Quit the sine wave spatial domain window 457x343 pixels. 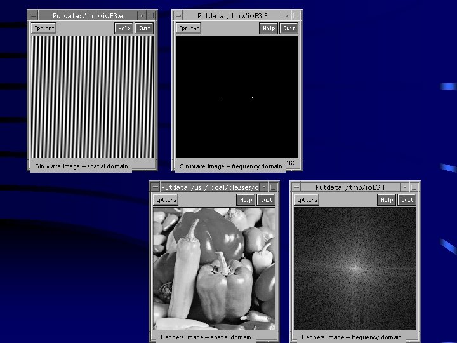tap(144, 29)
